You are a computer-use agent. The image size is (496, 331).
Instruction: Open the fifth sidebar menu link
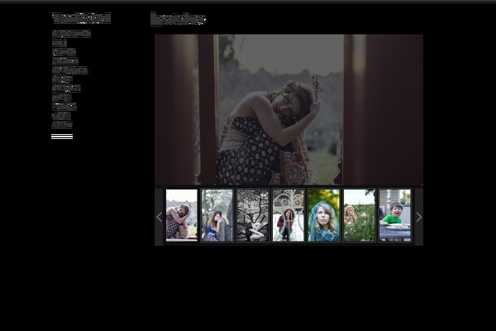click(69, 70)
